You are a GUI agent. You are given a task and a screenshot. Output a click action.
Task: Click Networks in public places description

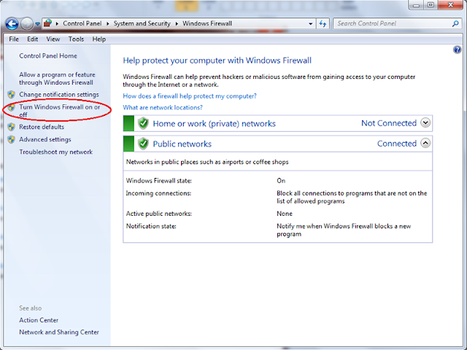(207, 162)
